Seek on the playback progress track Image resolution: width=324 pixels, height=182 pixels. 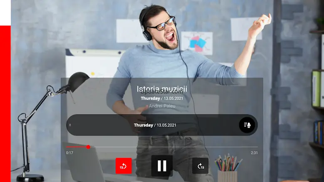coord(162,147)
